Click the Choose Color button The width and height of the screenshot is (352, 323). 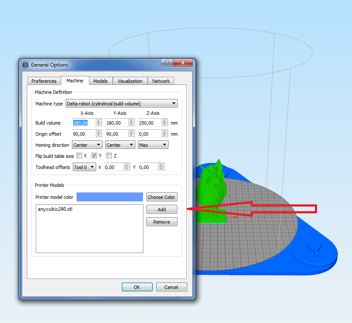[162, 197]
